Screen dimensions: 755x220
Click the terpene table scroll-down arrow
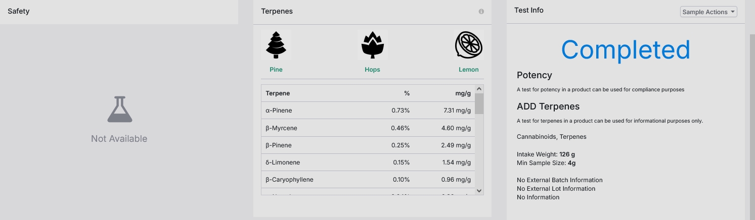(x=479, y=191)
